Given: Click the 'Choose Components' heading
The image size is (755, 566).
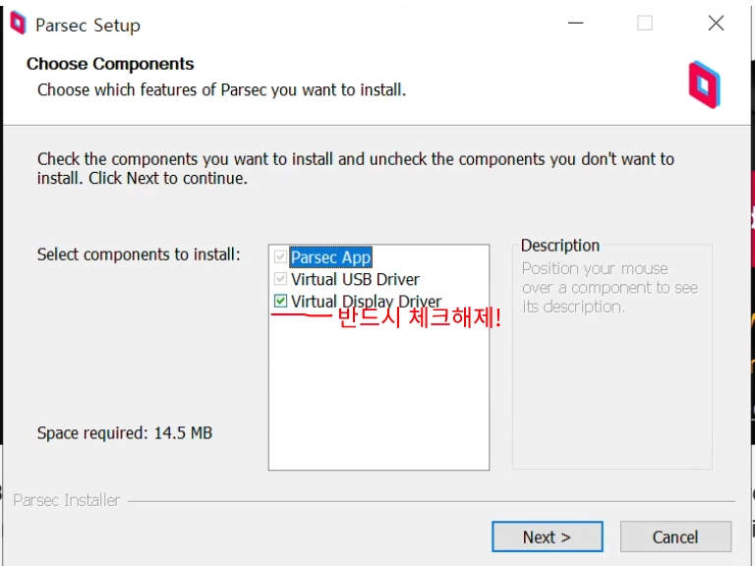Looking at the screenshot, I should click(x=110, y=64).
